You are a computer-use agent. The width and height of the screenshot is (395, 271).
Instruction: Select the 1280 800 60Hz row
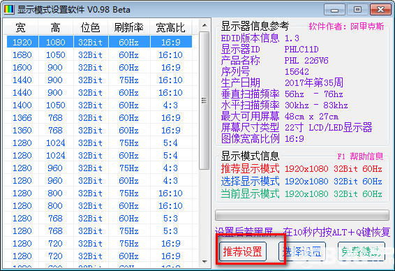pyautogui.click(x=99, y=206)
